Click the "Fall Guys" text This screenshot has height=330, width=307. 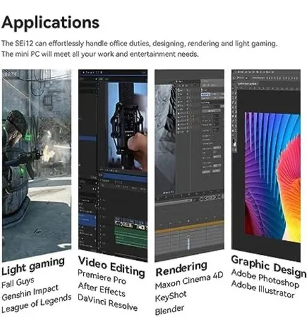pos(18,282)
